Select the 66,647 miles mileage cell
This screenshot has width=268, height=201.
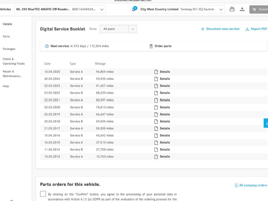pos(105,114)
